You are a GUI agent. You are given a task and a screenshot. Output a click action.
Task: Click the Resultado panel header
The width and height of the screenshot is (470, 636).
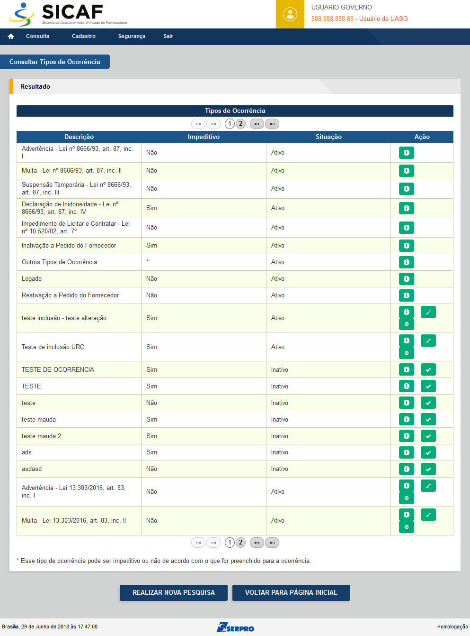(x=235, y=86)
